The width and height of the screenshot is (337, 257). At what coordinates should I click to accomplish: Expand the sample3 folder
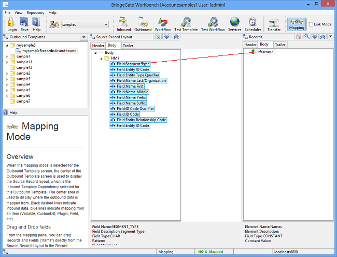pos(7,79)
